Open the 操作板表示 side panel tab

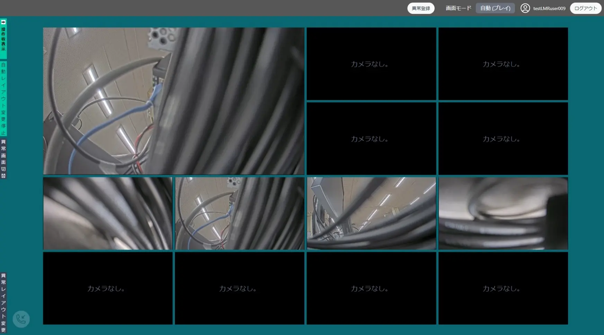(x=3, y=39)
